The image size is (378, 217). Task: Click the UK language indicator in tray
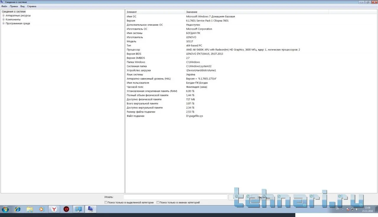(338, 209)
